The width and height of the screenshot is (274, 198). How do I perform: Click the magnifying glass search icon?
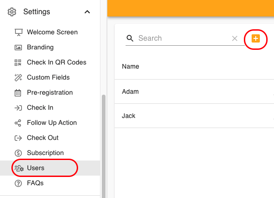[x=130, y=38]
